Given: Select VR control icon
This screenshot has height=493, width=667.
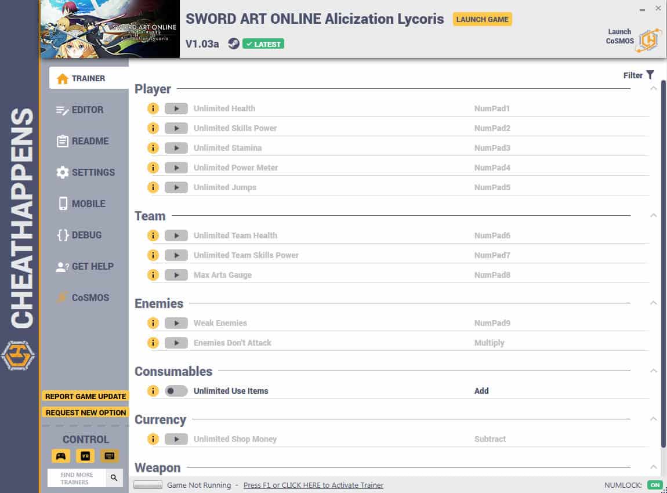Looking at the screenshot, I should click(x=85, y=456).
